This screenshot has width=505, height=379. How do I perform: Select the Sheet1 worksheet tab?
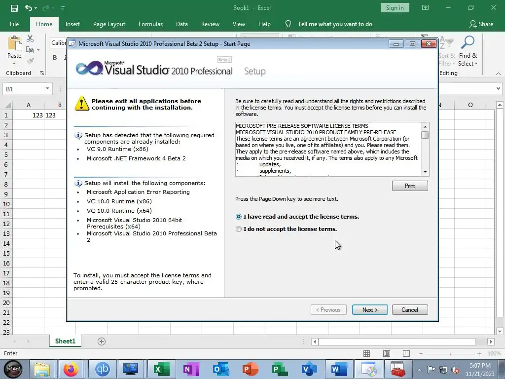pyautogui.click(x=66, y=341)
